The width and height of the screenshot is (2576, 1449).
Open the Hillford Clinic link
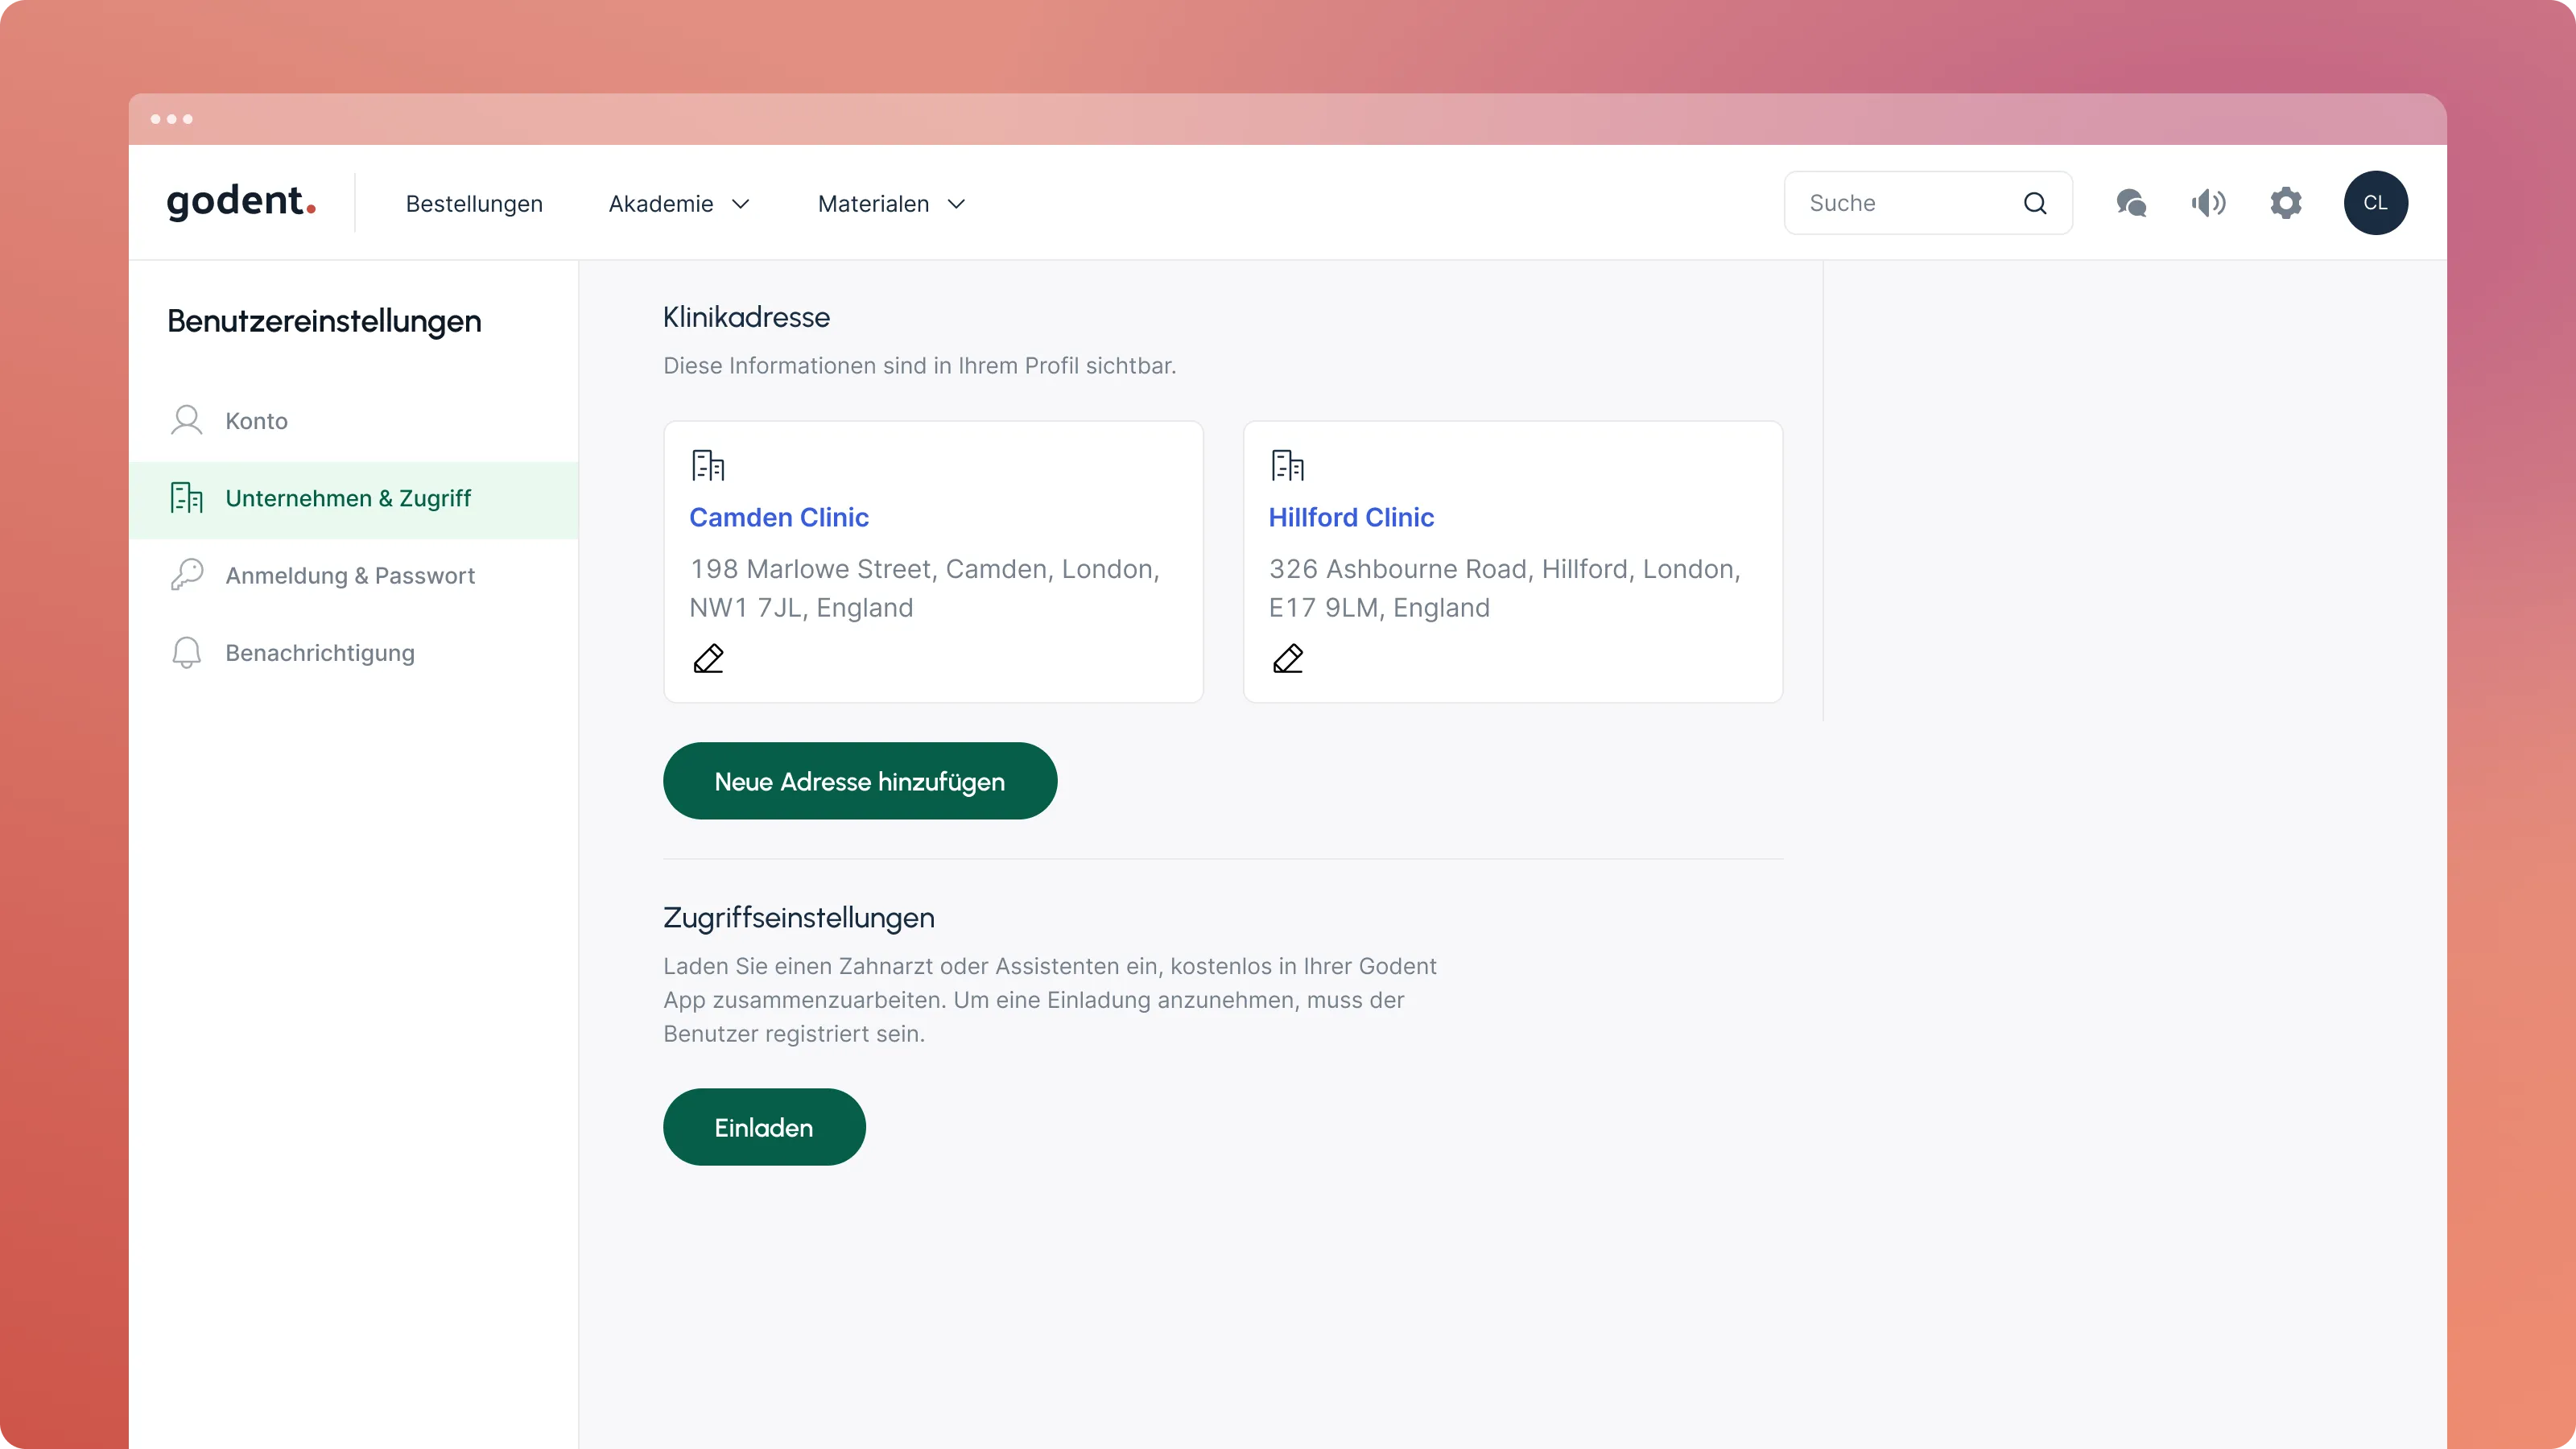coord(1351,517)
